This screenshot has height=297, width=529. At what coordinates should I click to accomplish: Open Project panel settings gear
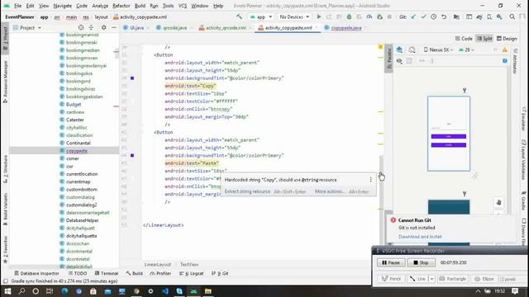pos(103,27)
